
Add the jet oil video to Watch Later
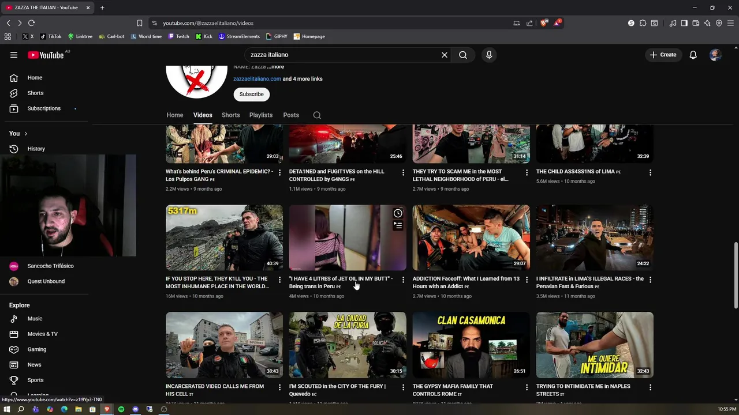398,213
